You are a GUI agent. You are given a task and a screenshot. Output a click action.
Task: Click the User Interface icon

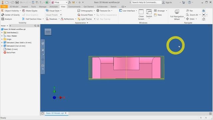(120, 11)
